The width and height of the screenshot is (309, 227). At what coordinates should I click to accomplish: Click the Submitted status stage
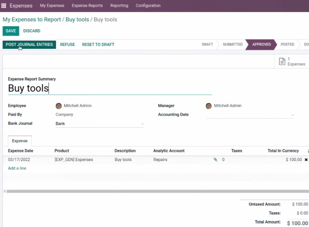pos(233,45)
